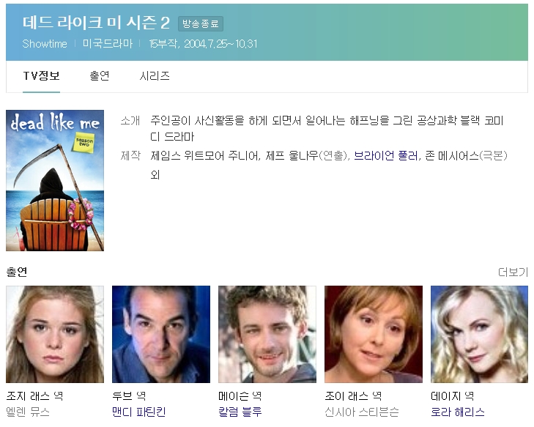
Task: Click the 미국드라마 genre label
Action: point(108,44)
